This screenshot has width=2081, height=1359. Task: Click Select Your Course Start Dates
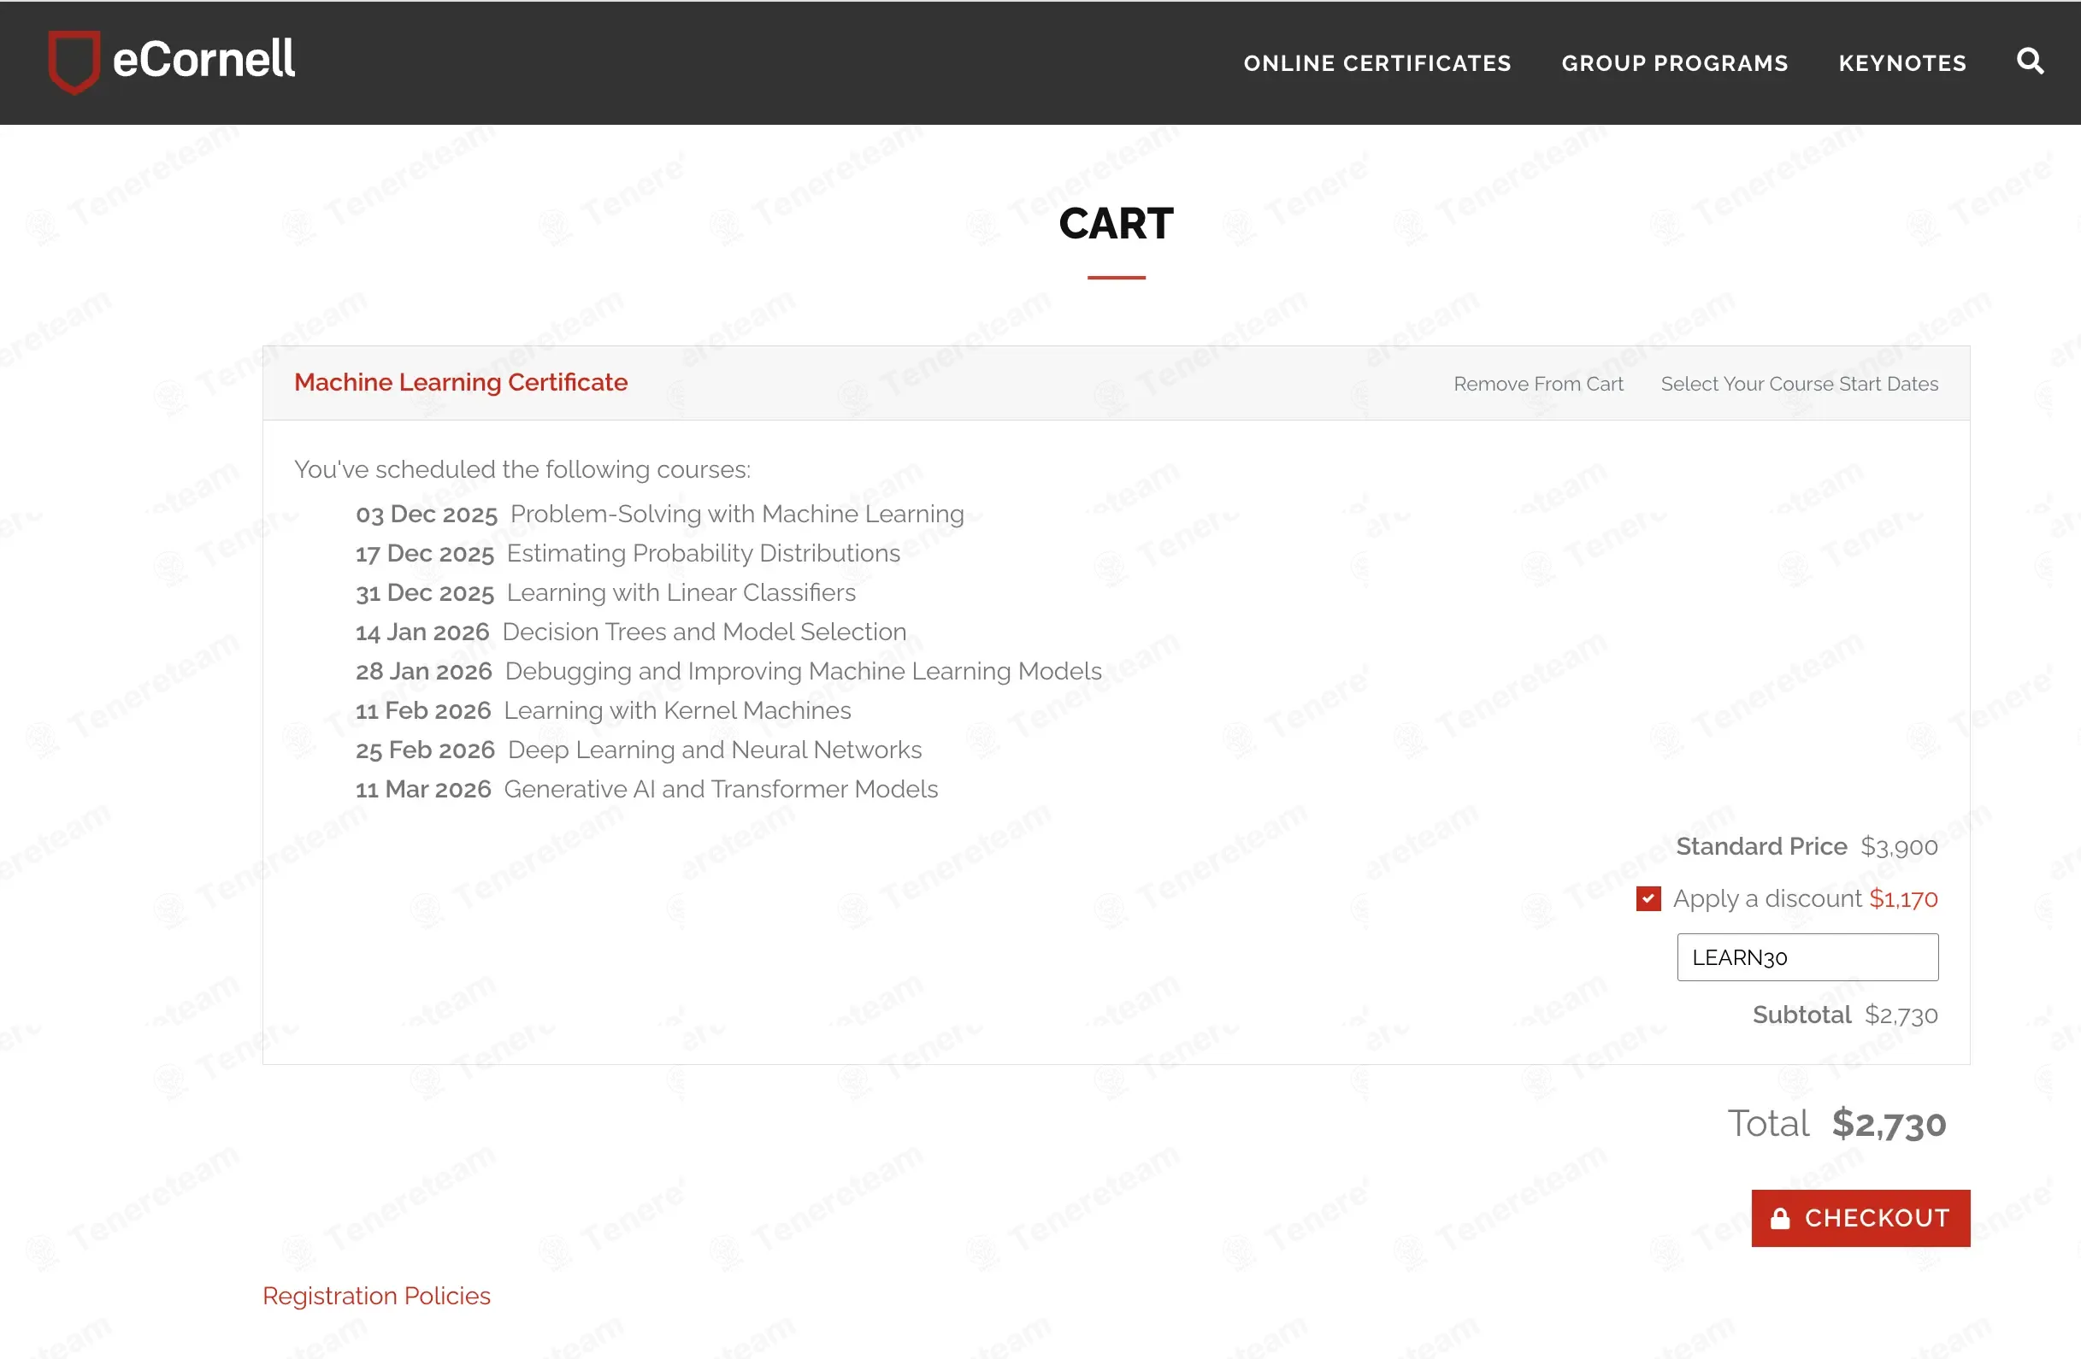[1799, 384]
